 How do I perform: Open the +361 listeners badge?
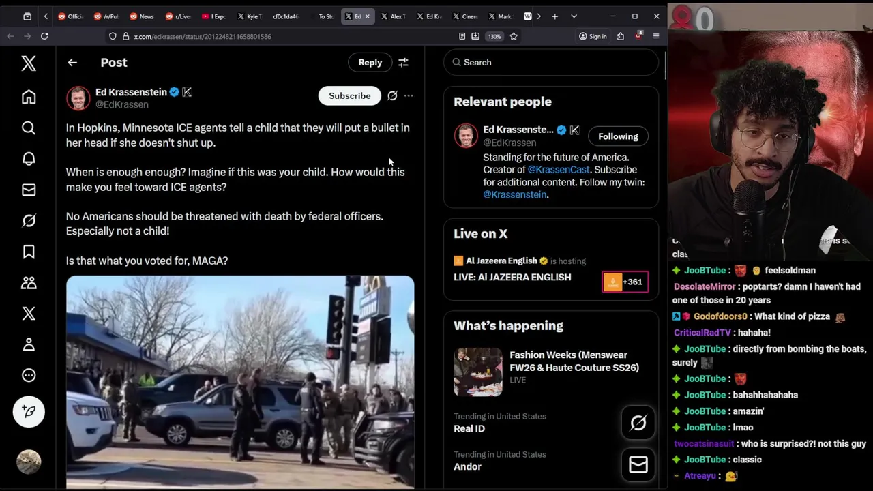(x=625, y=282)
